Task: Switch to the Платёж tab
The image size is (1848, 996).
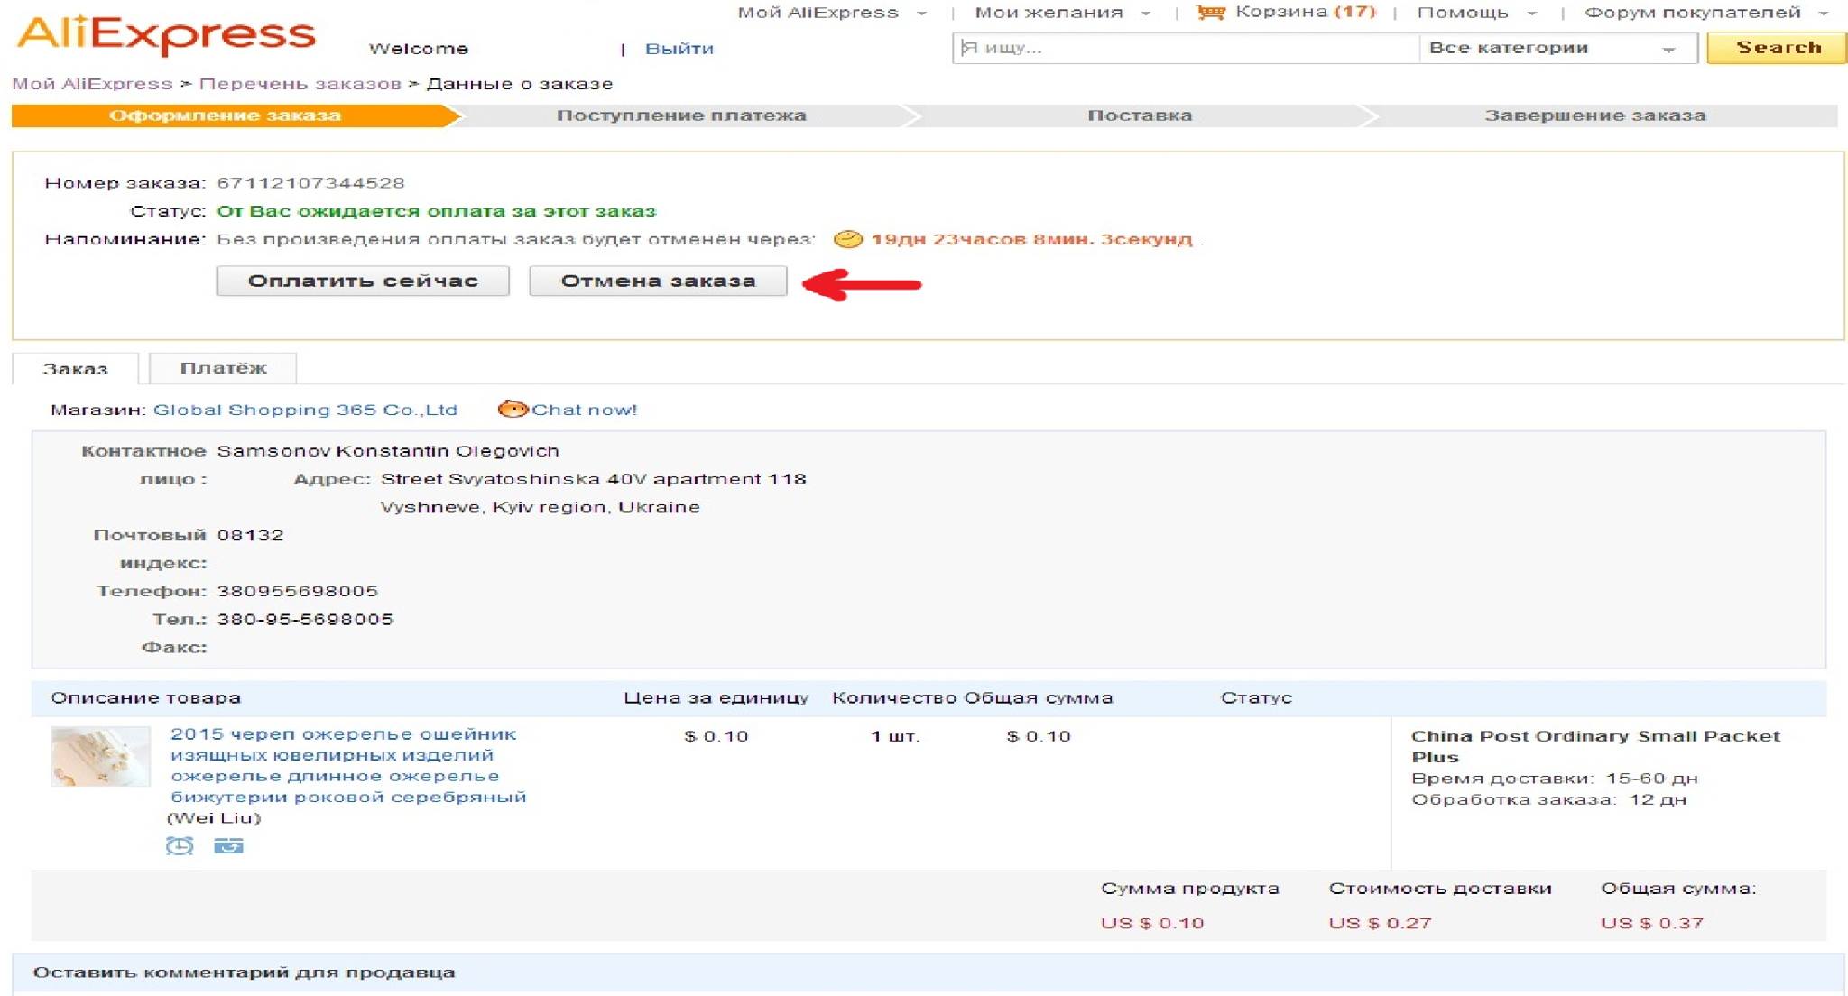Action: tap(223, 368)
